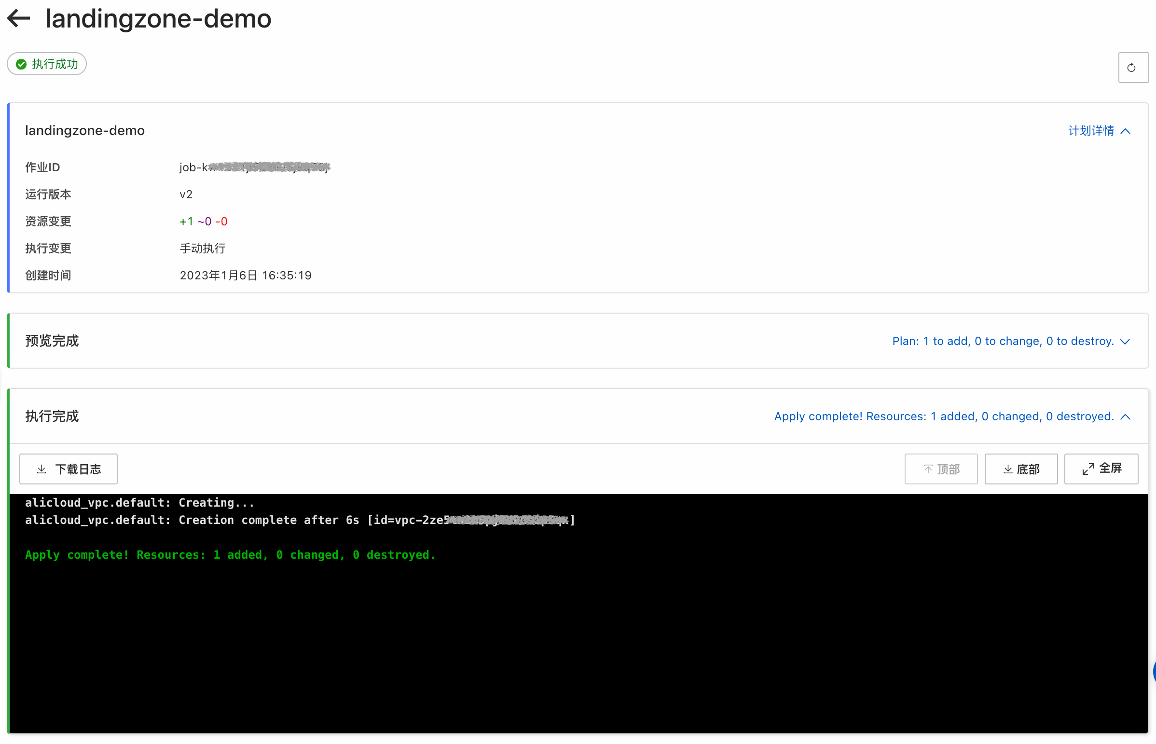Click the 计划详情 link
This screenshot has height=744, width=1156.
pyautogui.click(x=1091, y=130)
